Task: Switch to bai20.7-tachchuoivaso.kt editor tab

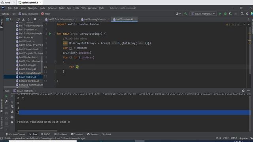Action: coord(61,19)
